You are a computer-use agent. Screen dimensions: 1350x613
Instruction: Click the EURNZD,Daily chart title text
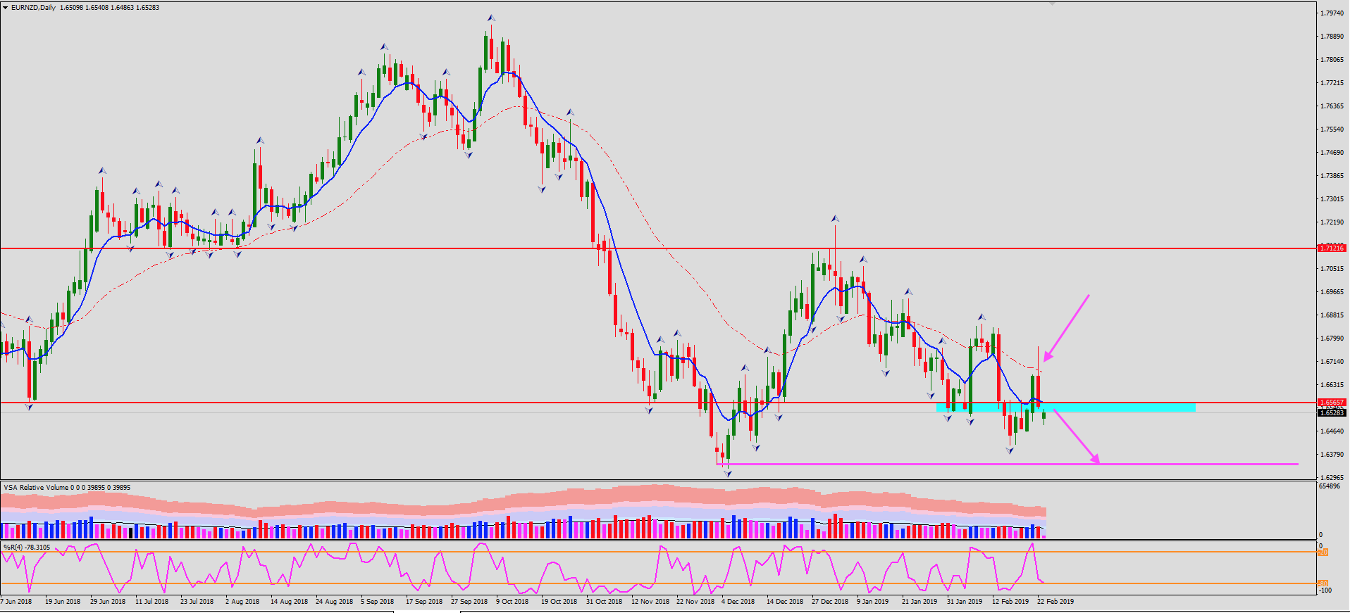[x=33, y=8]
